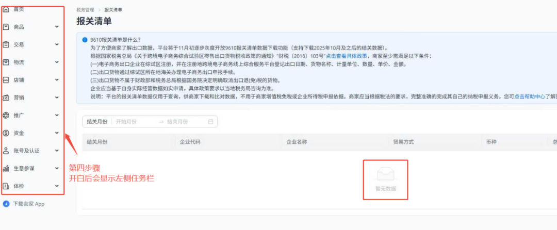Select 账号及认证 label in sidebar
557x230 pixels.
pyautogui.click(x=27, y=151)
